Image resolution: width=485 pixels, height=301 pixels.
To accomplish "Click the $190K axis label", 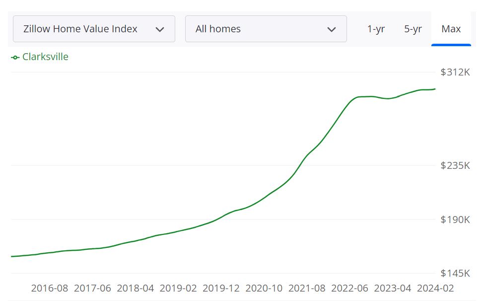I will (x=454, y=219).
